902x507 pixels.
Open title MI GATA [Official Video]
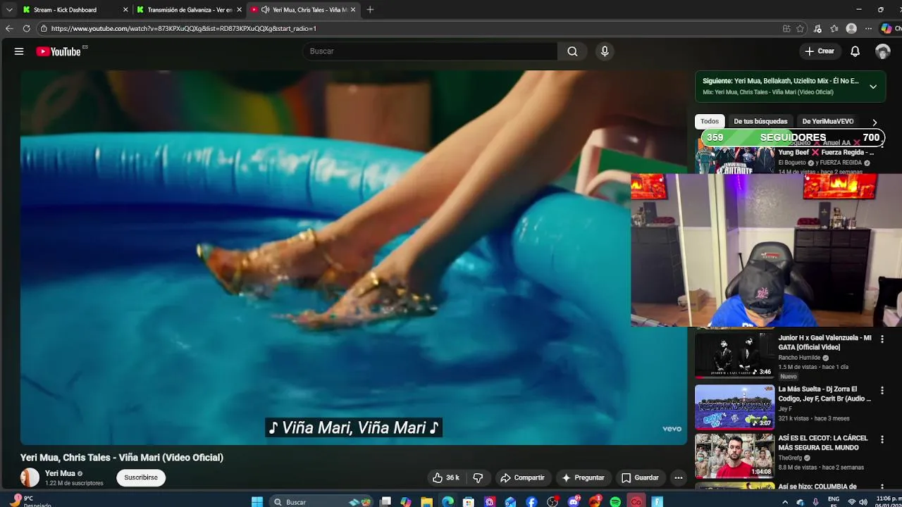pos(824,342)
